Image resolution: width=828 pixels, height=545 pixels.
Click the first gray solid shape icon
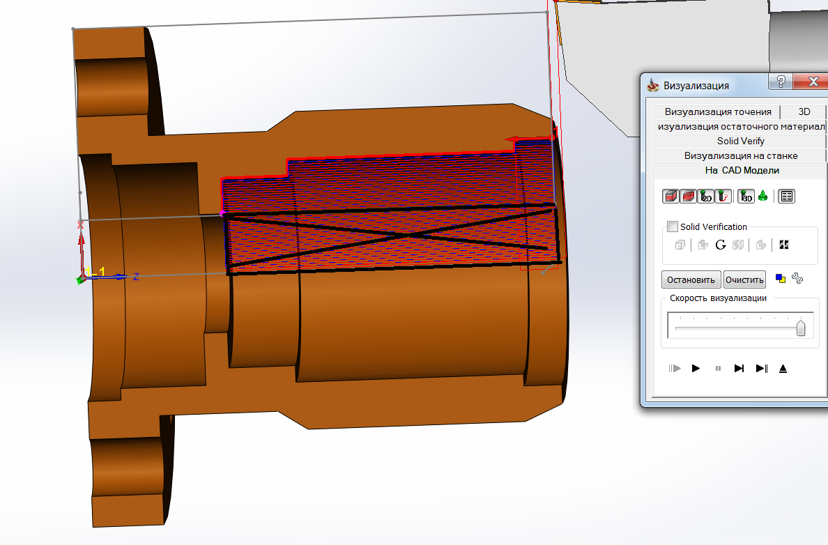(x=703, y=245)
